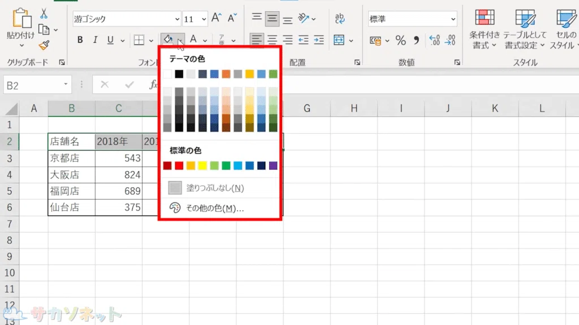Click the phonetic guide (furigana) icon
Screen dimensions: 579x325
(222, 39)
